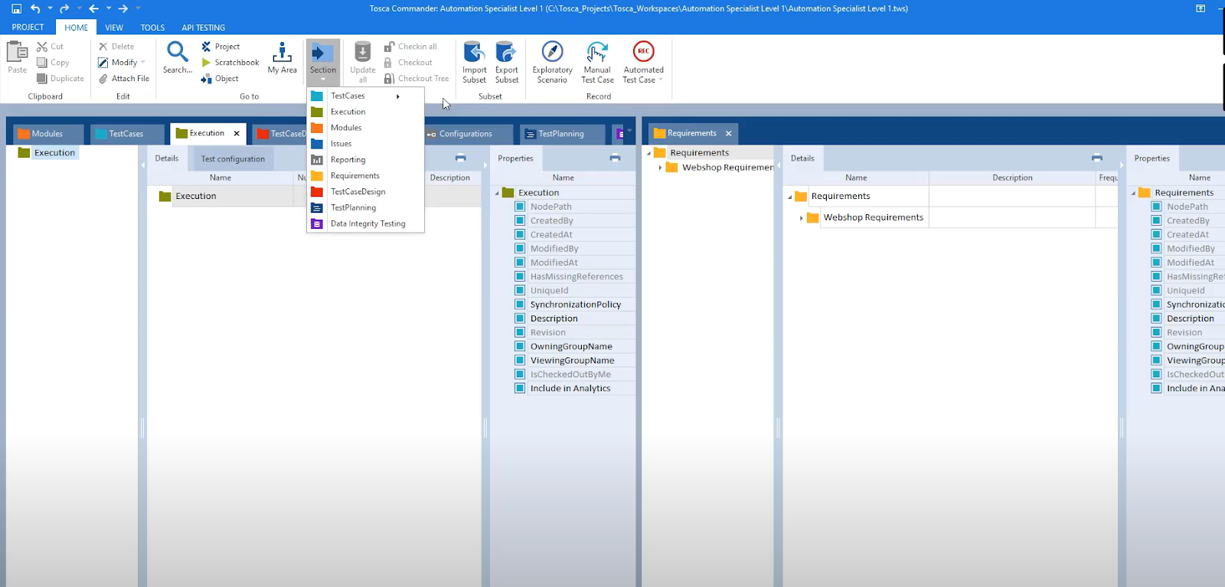Select TestCaseDesign in Section menu
The height and width of the screenshot is (587, 1225).
(x=365, y=192)
